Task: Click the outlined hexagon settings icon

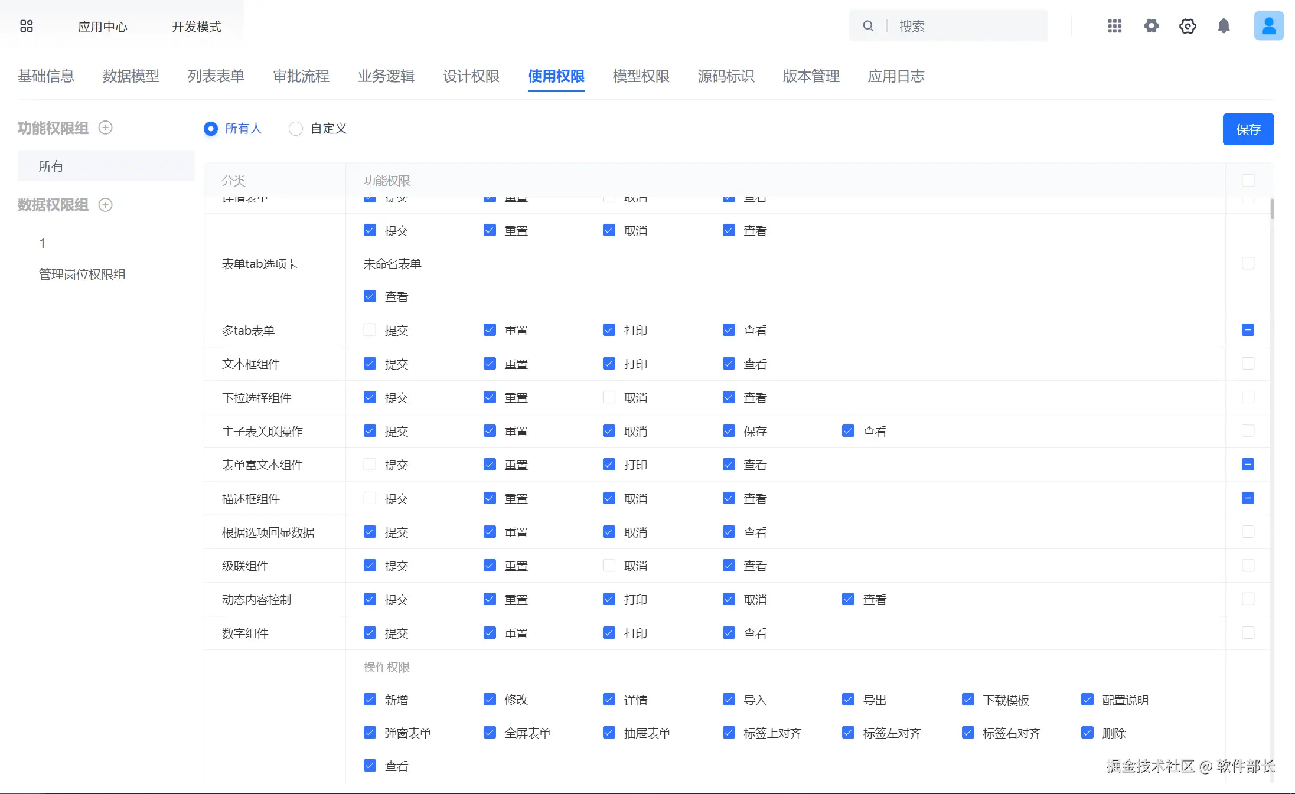Action: [1188, 26]
